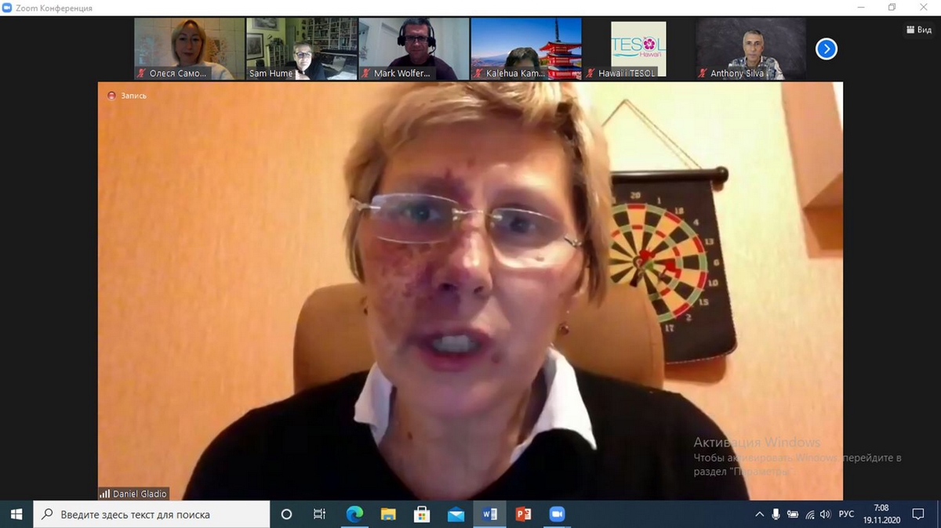Screen dimensions: 941x528
Task: Click the next participants arrow button
Action: click(x=826, y=49)
